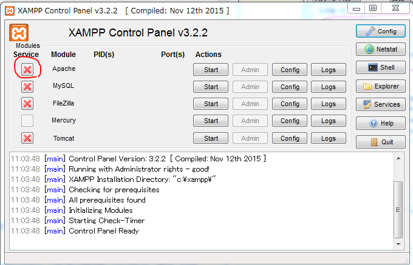The height and width of the screenshot is (265, 413).
Task: Launch the Shell terminal button
Action: click(x=381, y=67)
